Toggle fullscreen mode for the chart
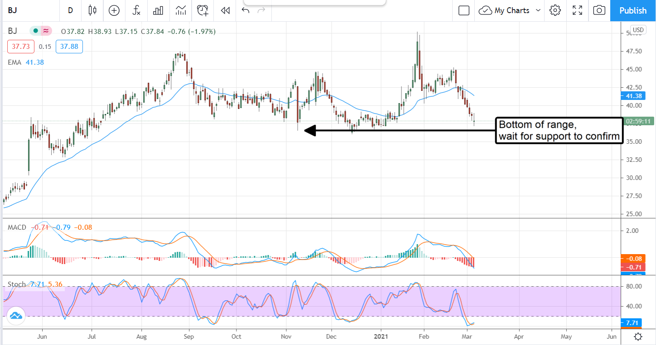Image resolution: width=656 pixels, height=345 pixels. tap(577, 10)
